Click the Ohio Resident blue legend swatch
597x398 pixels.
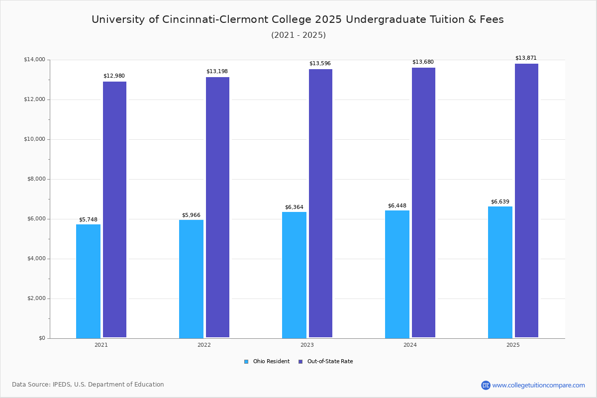coord(246,362)
